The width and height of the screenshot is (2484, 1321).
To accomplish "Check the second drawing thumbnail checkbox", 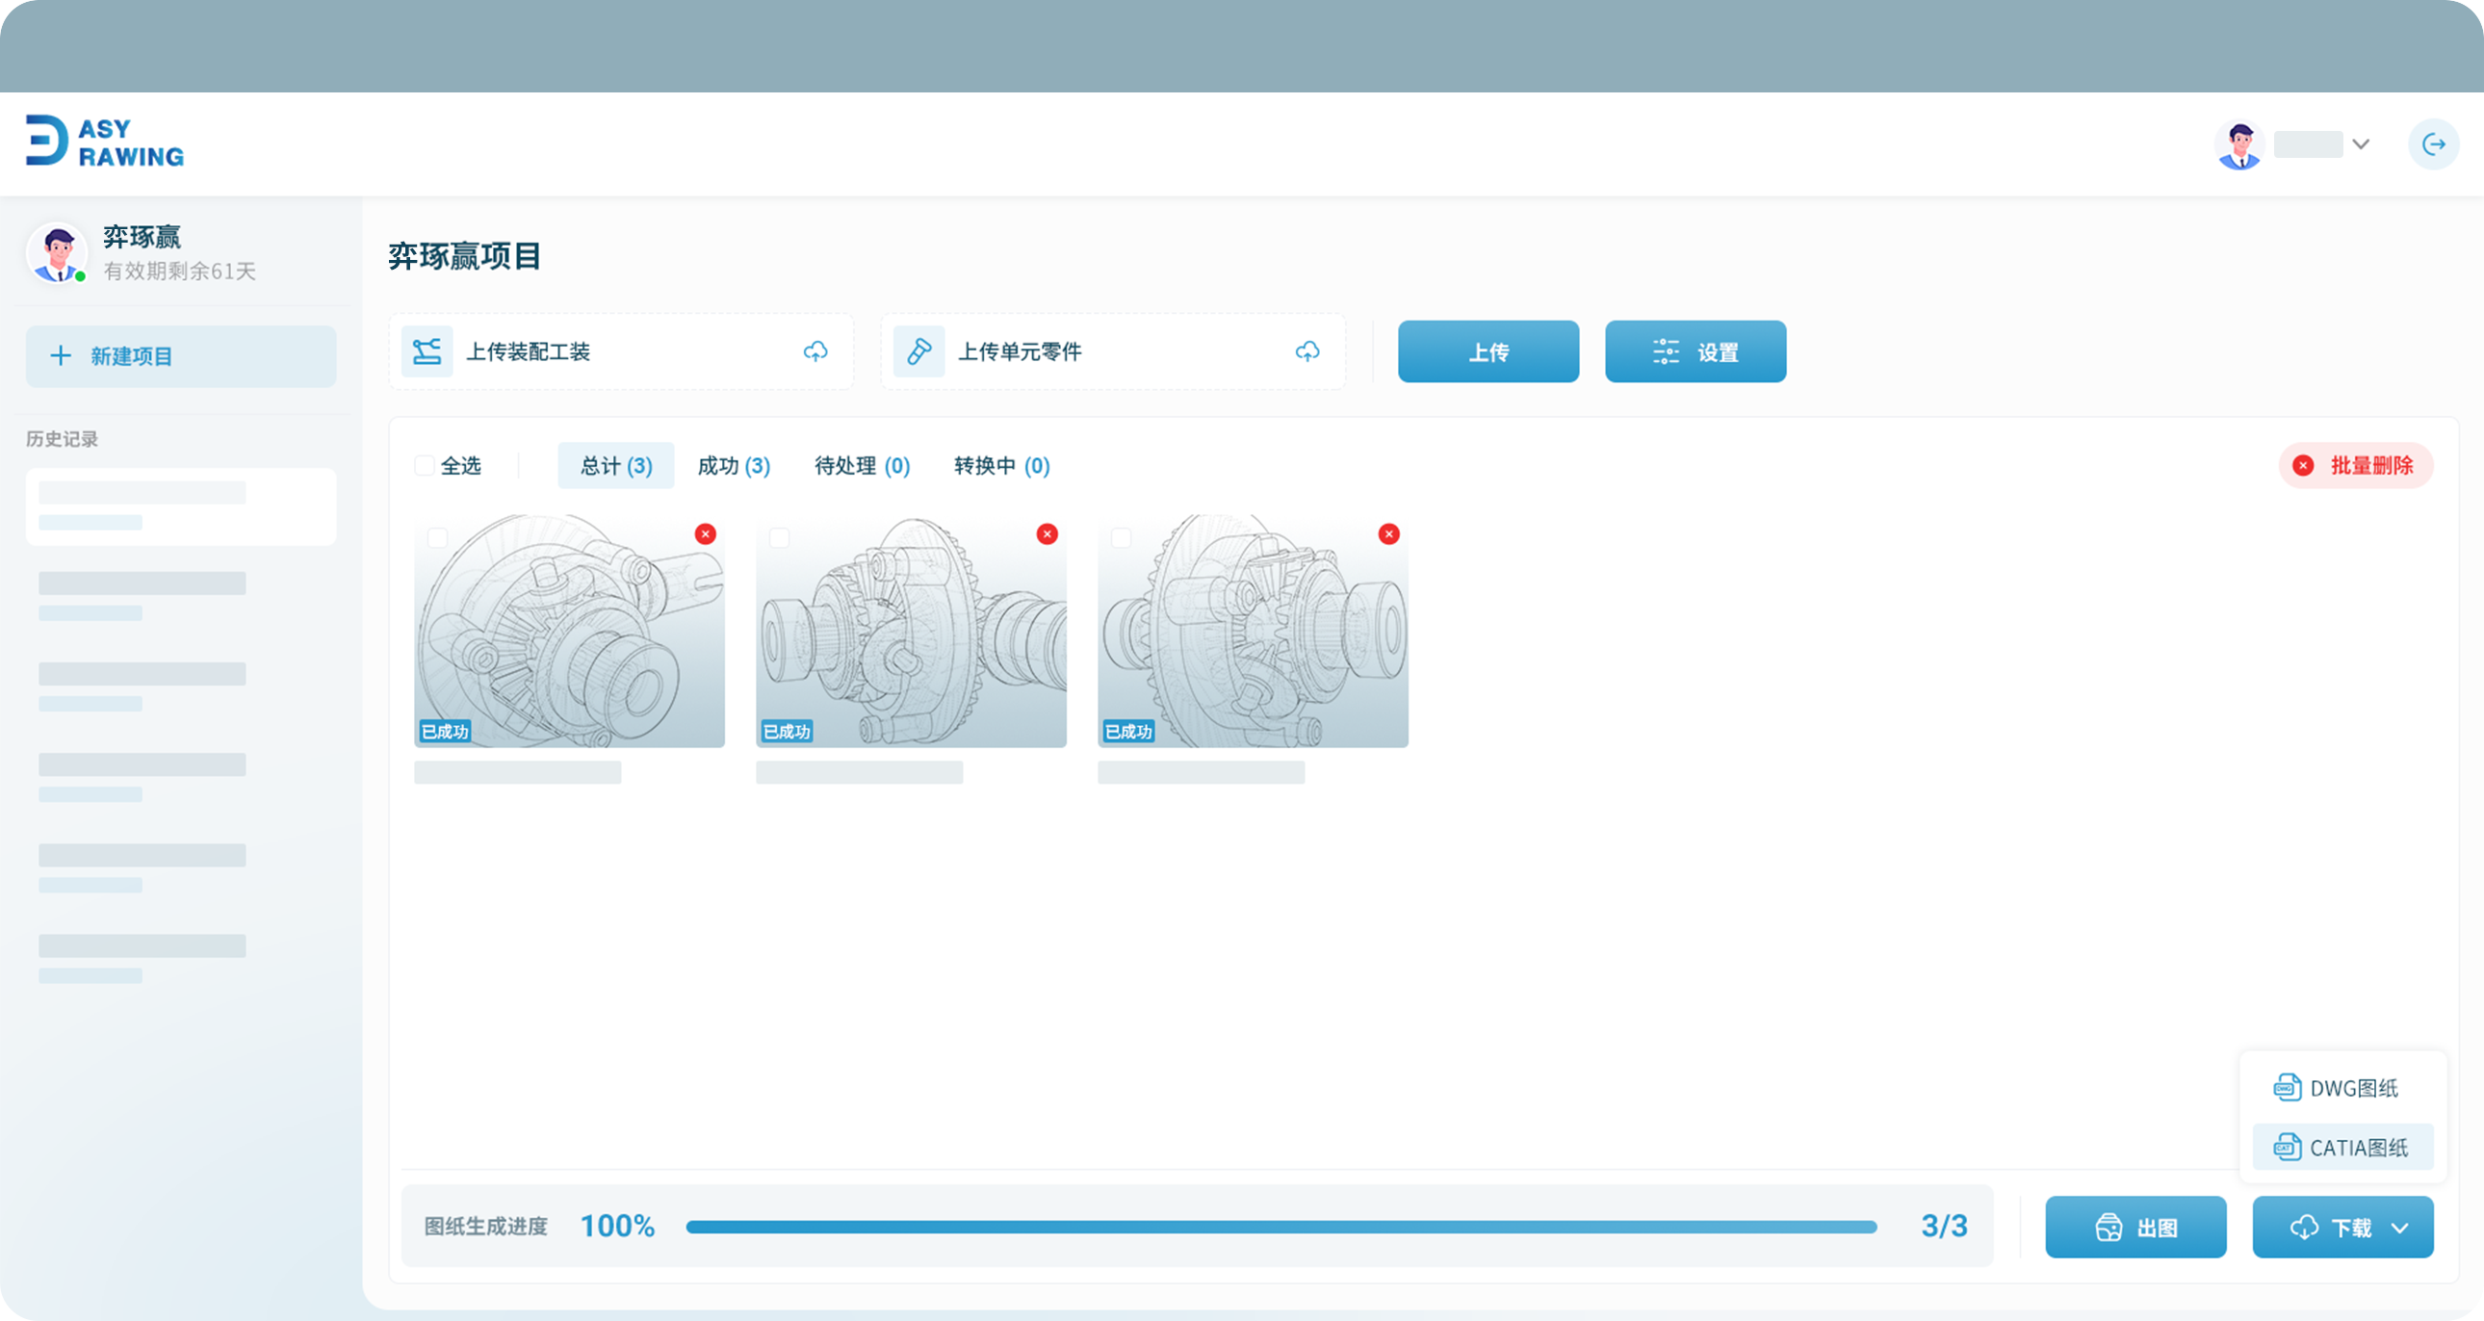I will pyautogui.click(x=779, y=537).
